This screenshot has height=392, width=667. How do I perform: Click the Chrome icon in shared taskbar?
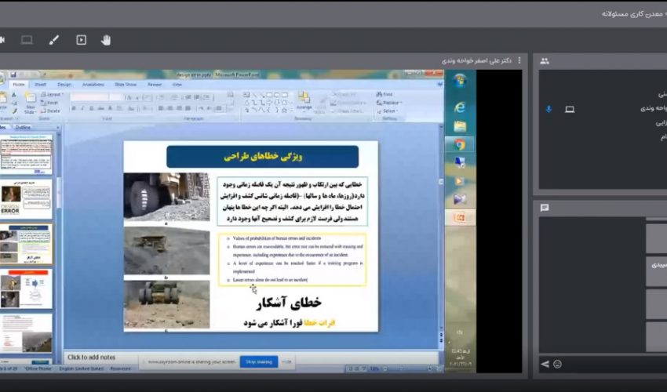[460, 144]
